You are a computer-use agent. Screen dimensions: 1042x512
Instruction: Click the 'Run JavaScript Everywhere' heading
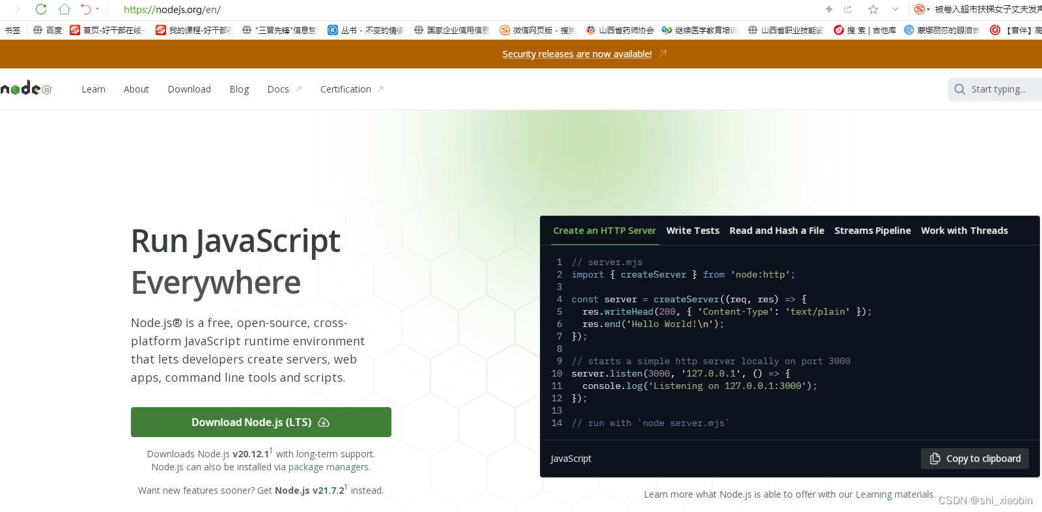coord(236,262)
